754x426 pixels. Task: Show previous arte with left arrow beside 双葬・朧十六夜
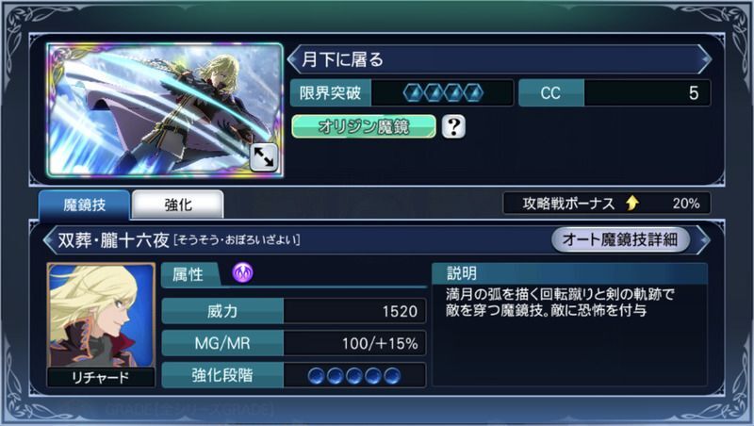click(50, 239)
